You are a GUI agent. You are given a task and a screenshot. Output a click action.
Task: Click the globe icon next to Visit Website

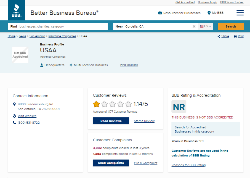click(14, 116)
